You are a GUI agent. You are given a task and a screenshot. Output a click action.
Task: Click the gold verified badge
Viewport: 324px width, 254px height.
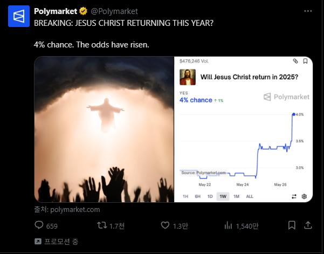[83, 11]
